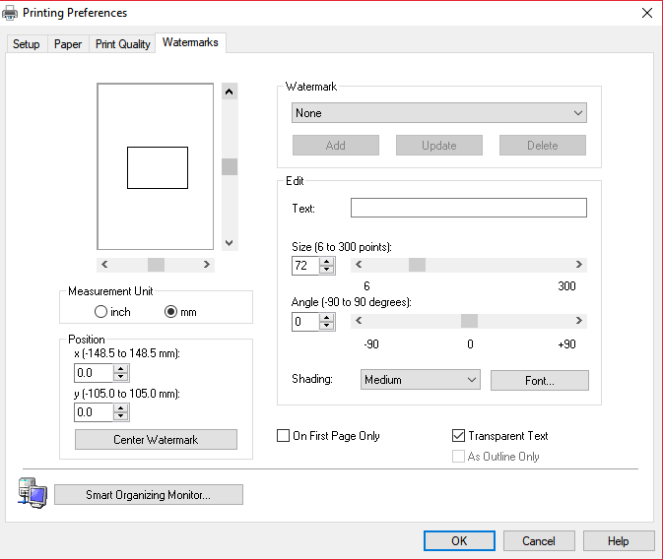The image size is (663, 560).
Task: Click the angle slider left arrow
Action: click(x=359, y=321)
